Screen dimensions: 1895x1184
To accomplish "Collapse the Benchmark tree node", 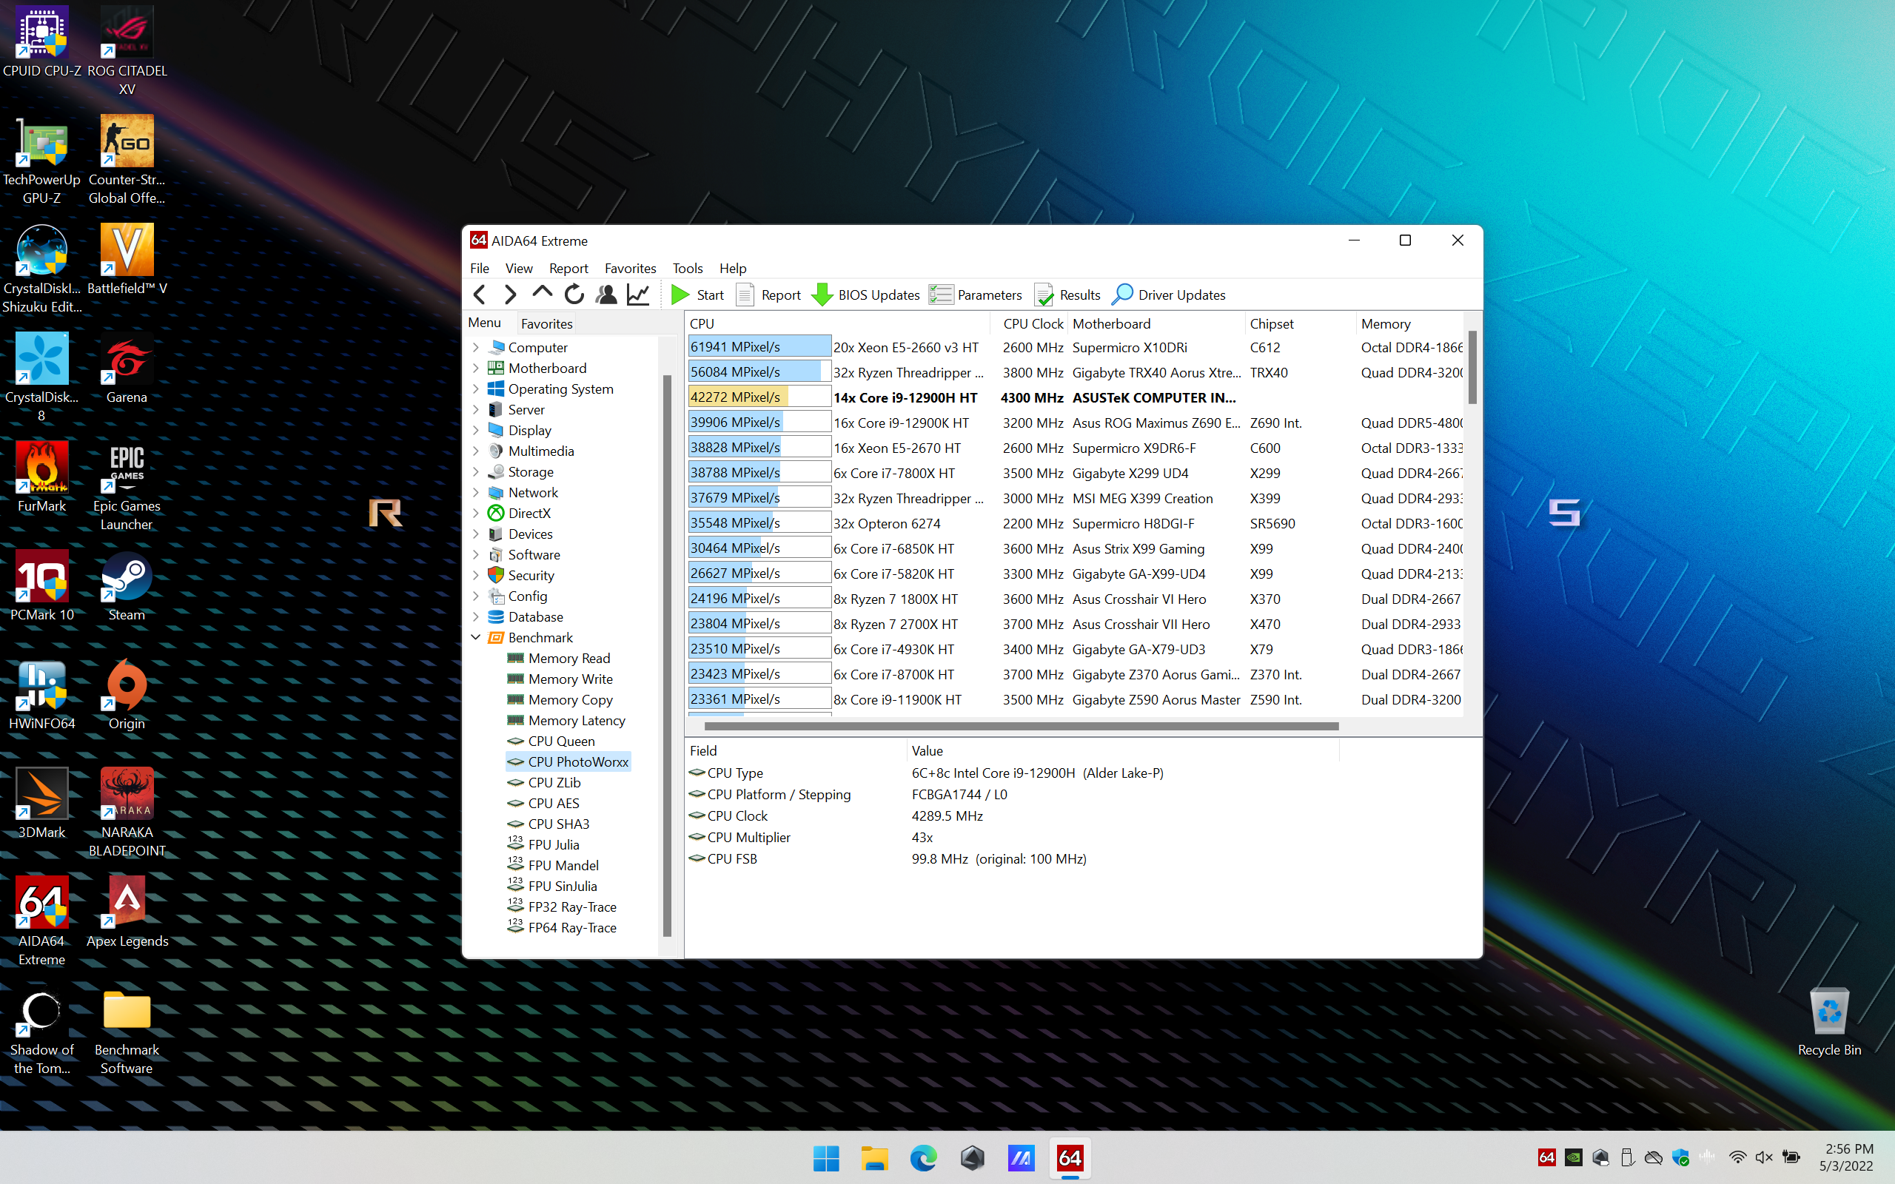I will (475, 637).
